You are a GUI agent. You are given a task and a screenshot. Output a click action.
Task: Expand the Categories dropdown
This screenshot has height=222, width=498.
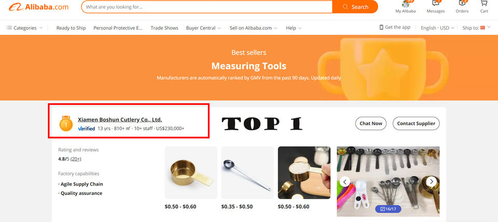(x=24, y=28)
